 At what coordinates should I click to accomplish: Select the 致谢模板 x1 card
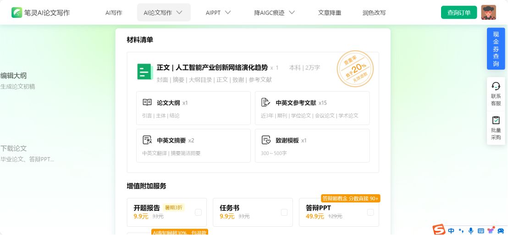312,146
